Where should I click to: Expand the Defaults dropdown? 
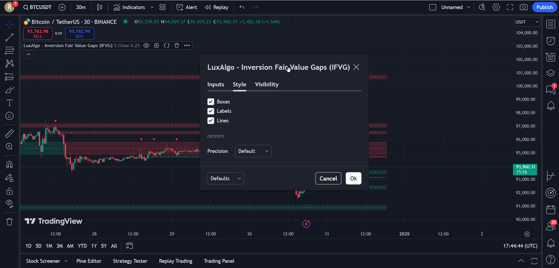click(225, 178)
